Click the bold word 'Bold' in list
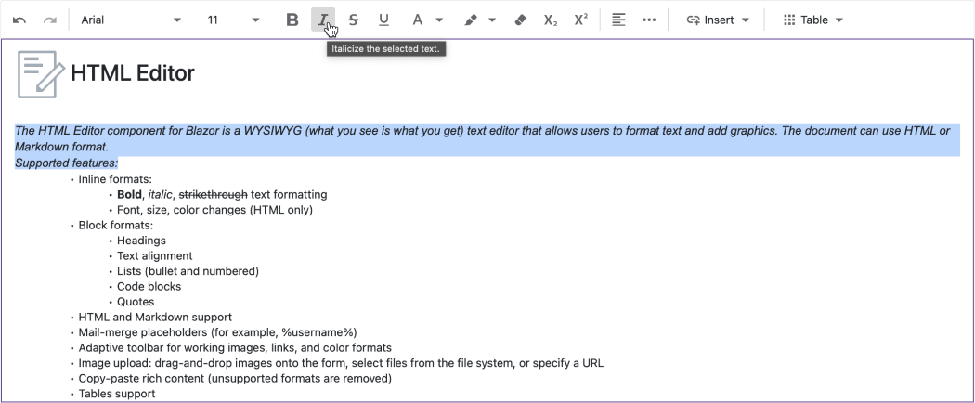Image resolution: width=975 pixels, height=403 pixels. (x=129, y=195)
